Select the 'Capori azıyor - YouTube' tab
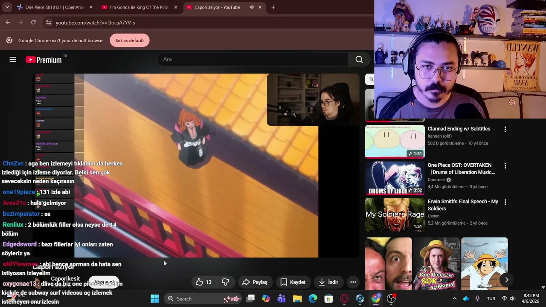The height and width of the screenshot is (307, 546). (x=224, y=7)
